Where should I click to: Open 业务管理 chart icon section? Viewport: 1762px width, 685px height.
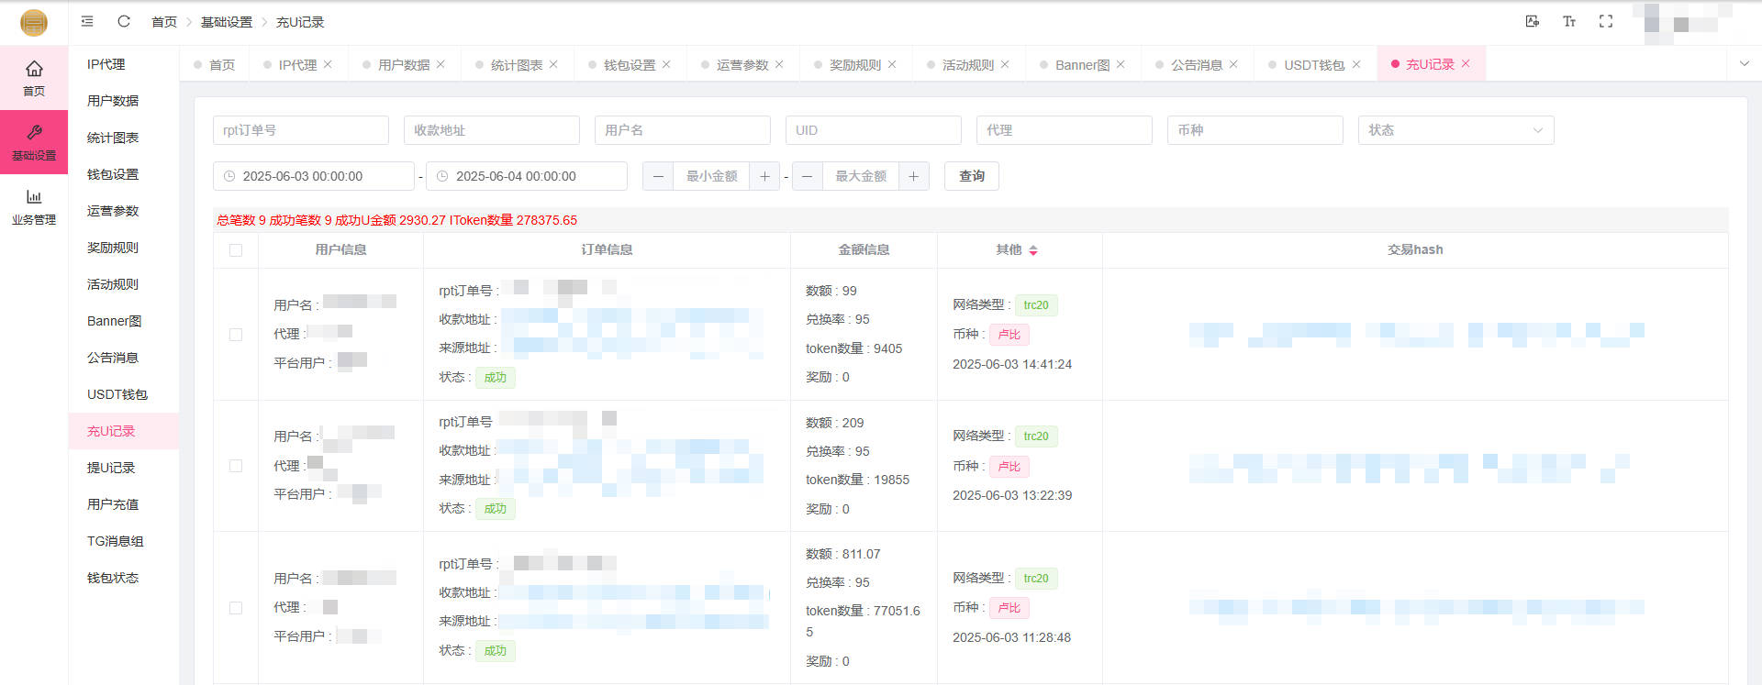(34, 197)
